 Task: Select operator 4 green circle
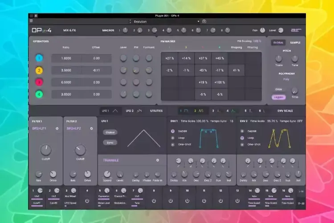point(39,94)
